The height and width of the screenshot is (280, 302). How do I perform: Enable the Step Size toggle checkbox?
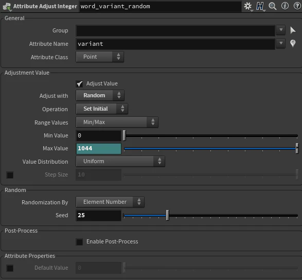tap(10, 175)
